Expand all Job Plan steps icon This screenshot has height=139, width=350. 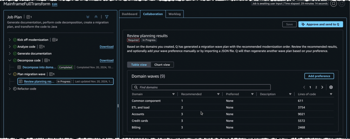88,17
